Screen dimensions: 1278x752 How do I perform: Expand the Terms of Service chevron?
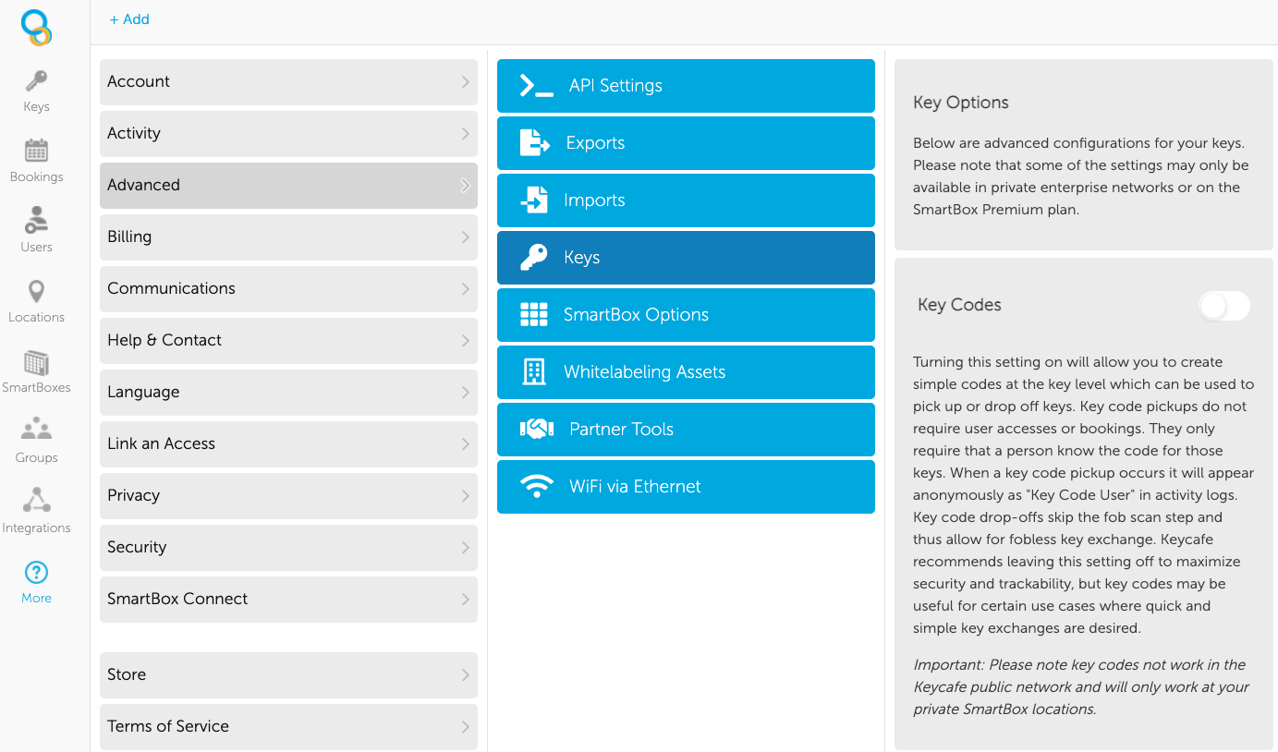tap(466, 727)
